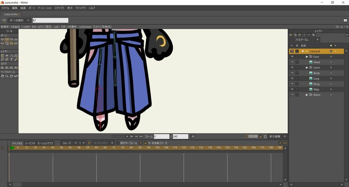
Task: Choose the Layer Selector tool
Action: (7, 59)
